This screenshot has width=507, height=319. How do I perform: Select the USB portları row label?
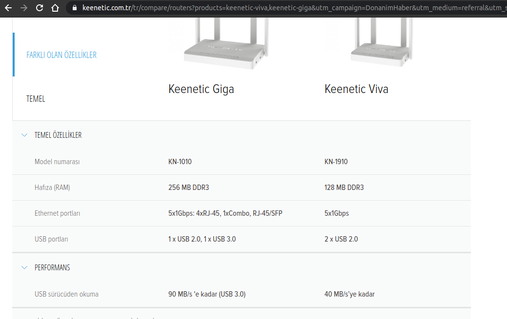51,239
